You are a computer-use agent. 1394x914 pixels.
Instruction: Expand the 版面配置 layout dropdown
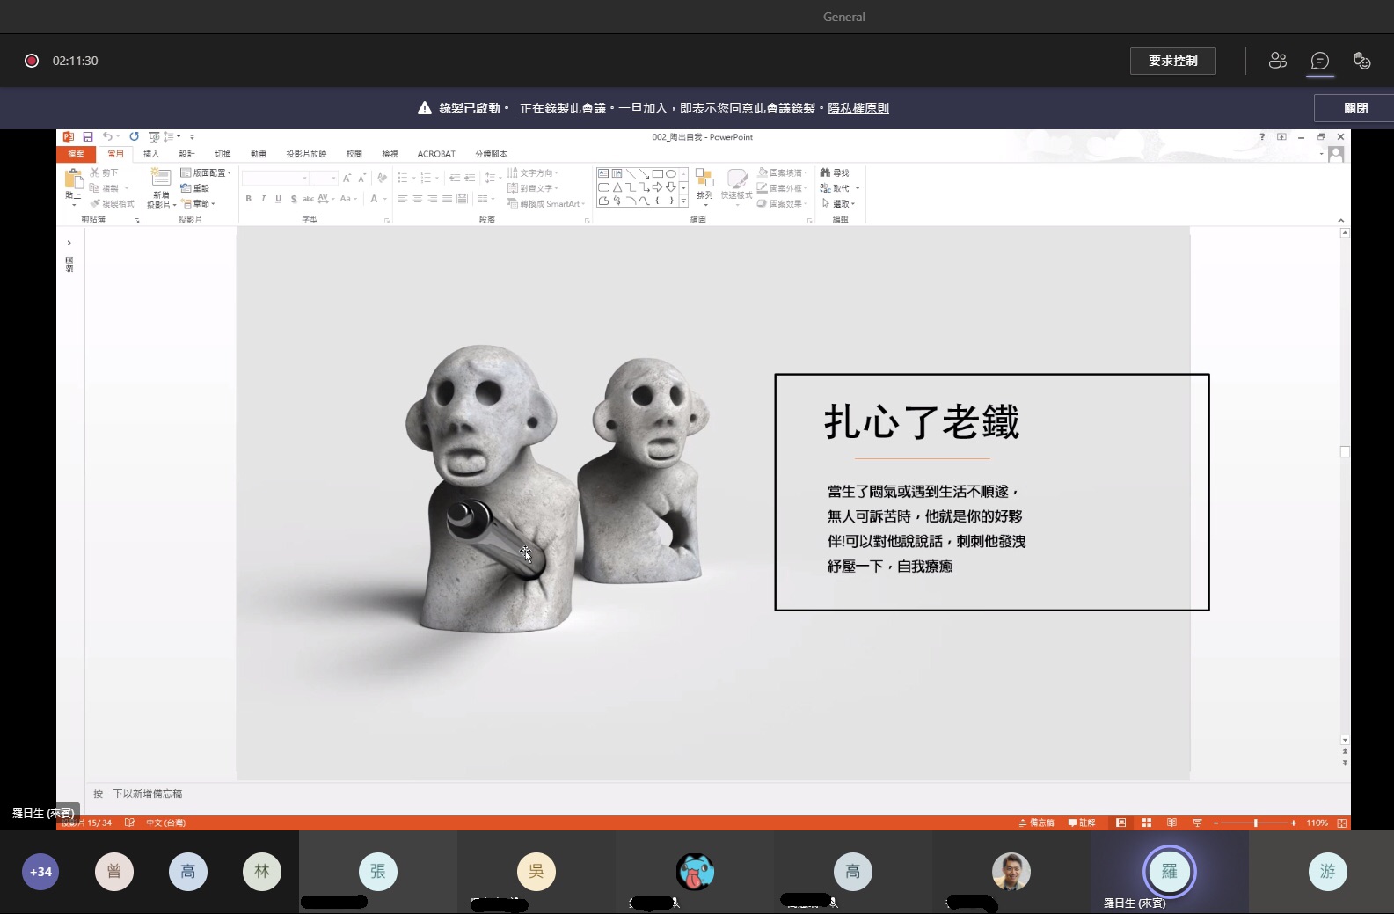click(x=206, y=173)
